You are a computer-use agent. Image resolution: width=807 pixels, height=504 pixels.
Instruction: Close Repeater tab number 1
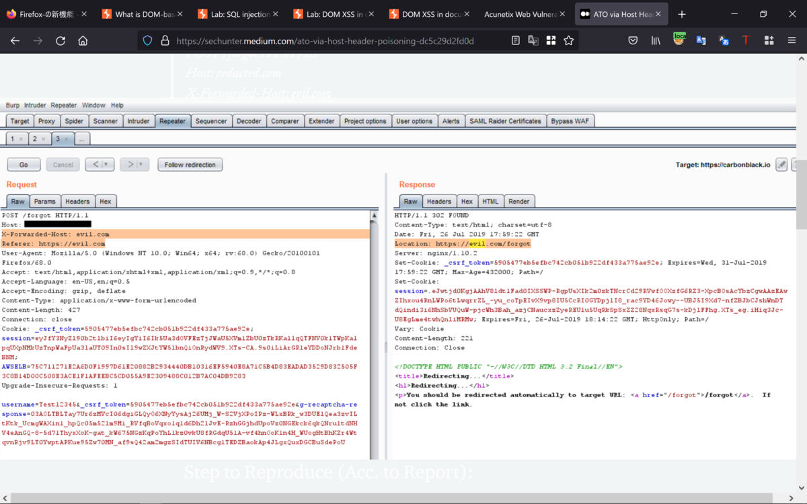pyautogui.click(x=20, y=139)
